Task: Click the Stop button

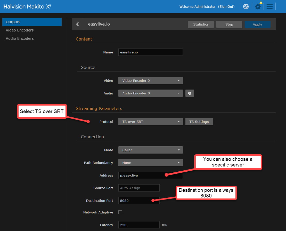Action: (229, 24)
